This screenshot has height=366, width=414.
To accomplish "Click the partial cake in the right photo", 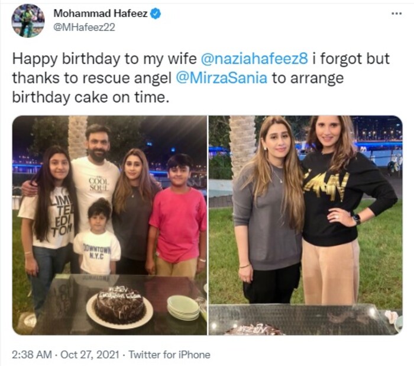I will click(x=255, y=328).
